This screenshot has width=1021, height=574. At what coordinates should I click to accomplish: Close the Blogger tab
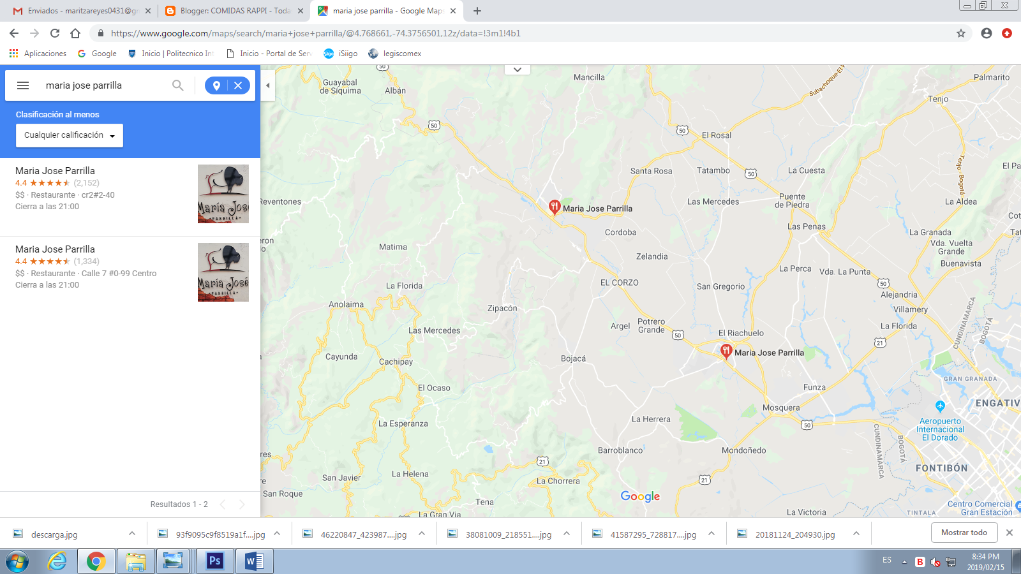(x=301, y=11)
